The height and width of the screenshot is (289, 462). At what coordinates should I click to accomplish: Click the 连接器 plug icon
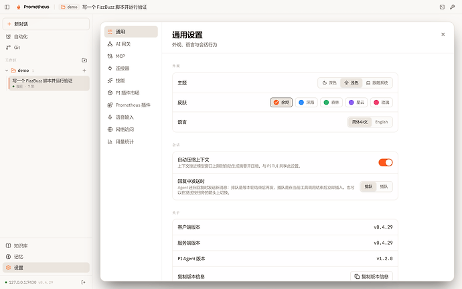coord(110,68)
